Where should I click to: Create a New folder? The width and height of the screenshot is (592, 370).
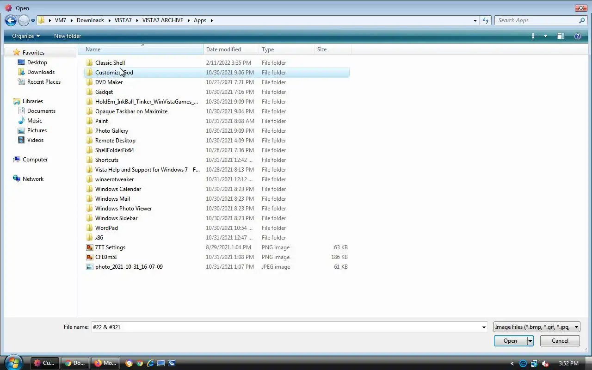pyautogui.click(x=68, y=36)
